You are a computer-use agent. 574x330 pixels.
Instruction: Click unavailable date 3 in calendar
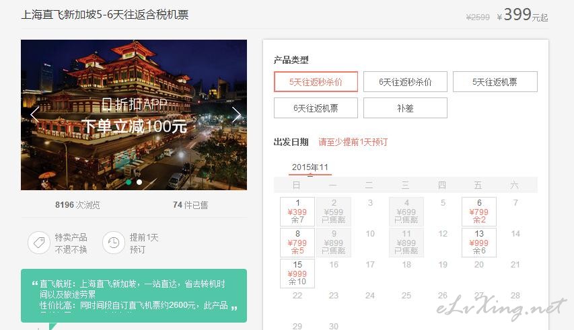click(x=370, y=203)
